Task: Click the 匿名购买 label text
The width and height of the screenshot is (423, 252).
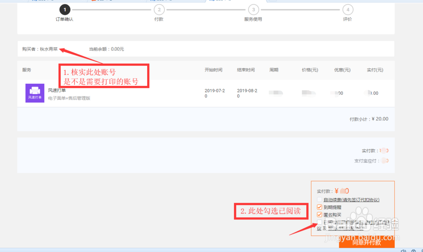Action: point(332,215)
